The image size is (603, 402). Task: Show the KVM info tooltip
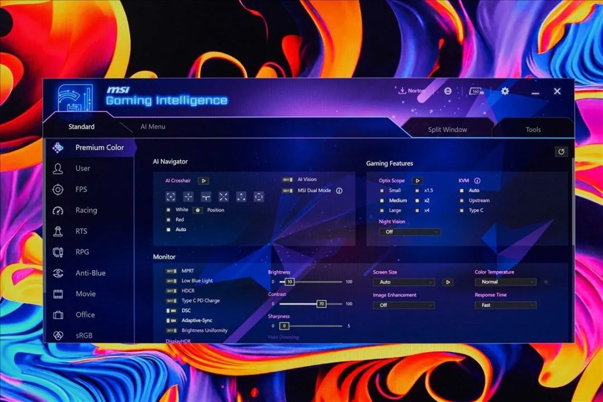477,180
